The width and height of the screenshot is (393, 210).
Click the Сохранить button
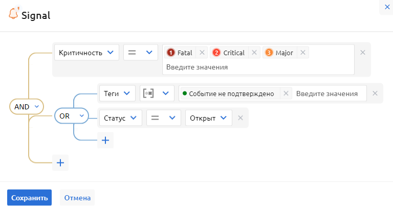point(29,198)
